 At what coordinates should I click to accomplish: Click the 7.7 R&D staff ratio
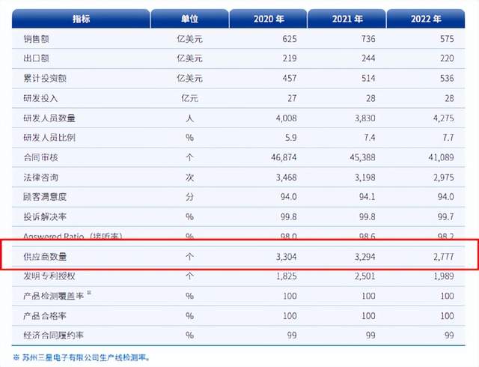click(x=448, y=138)
